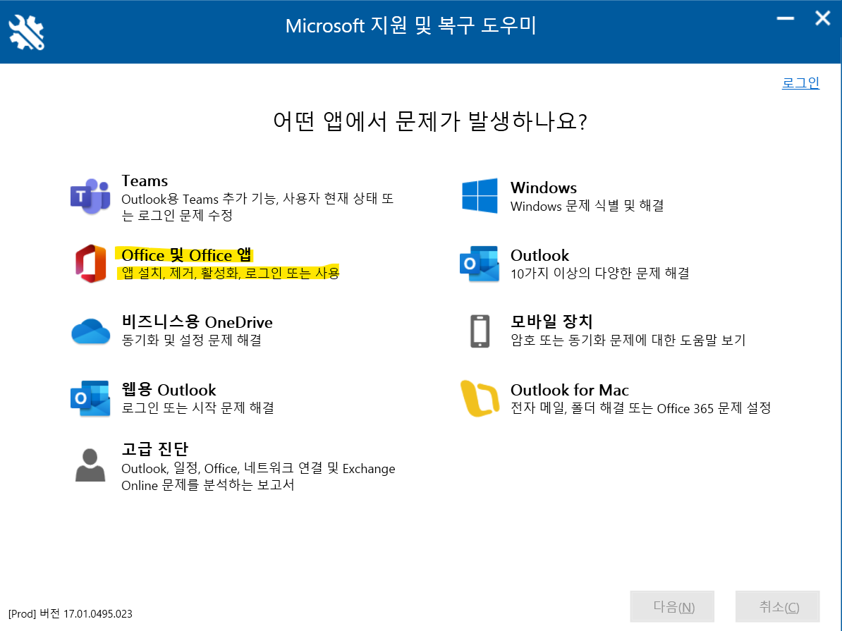Choose the 고급 진단 person icon
This screenshot has width=842, height=631.
(x=90, y=465)
